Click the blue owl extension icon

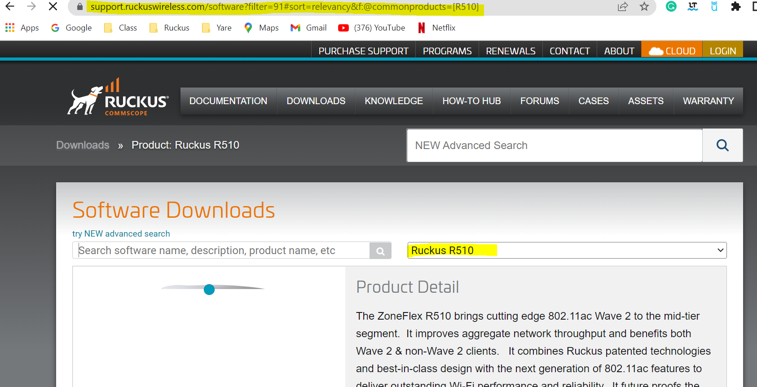coord(714,6)
